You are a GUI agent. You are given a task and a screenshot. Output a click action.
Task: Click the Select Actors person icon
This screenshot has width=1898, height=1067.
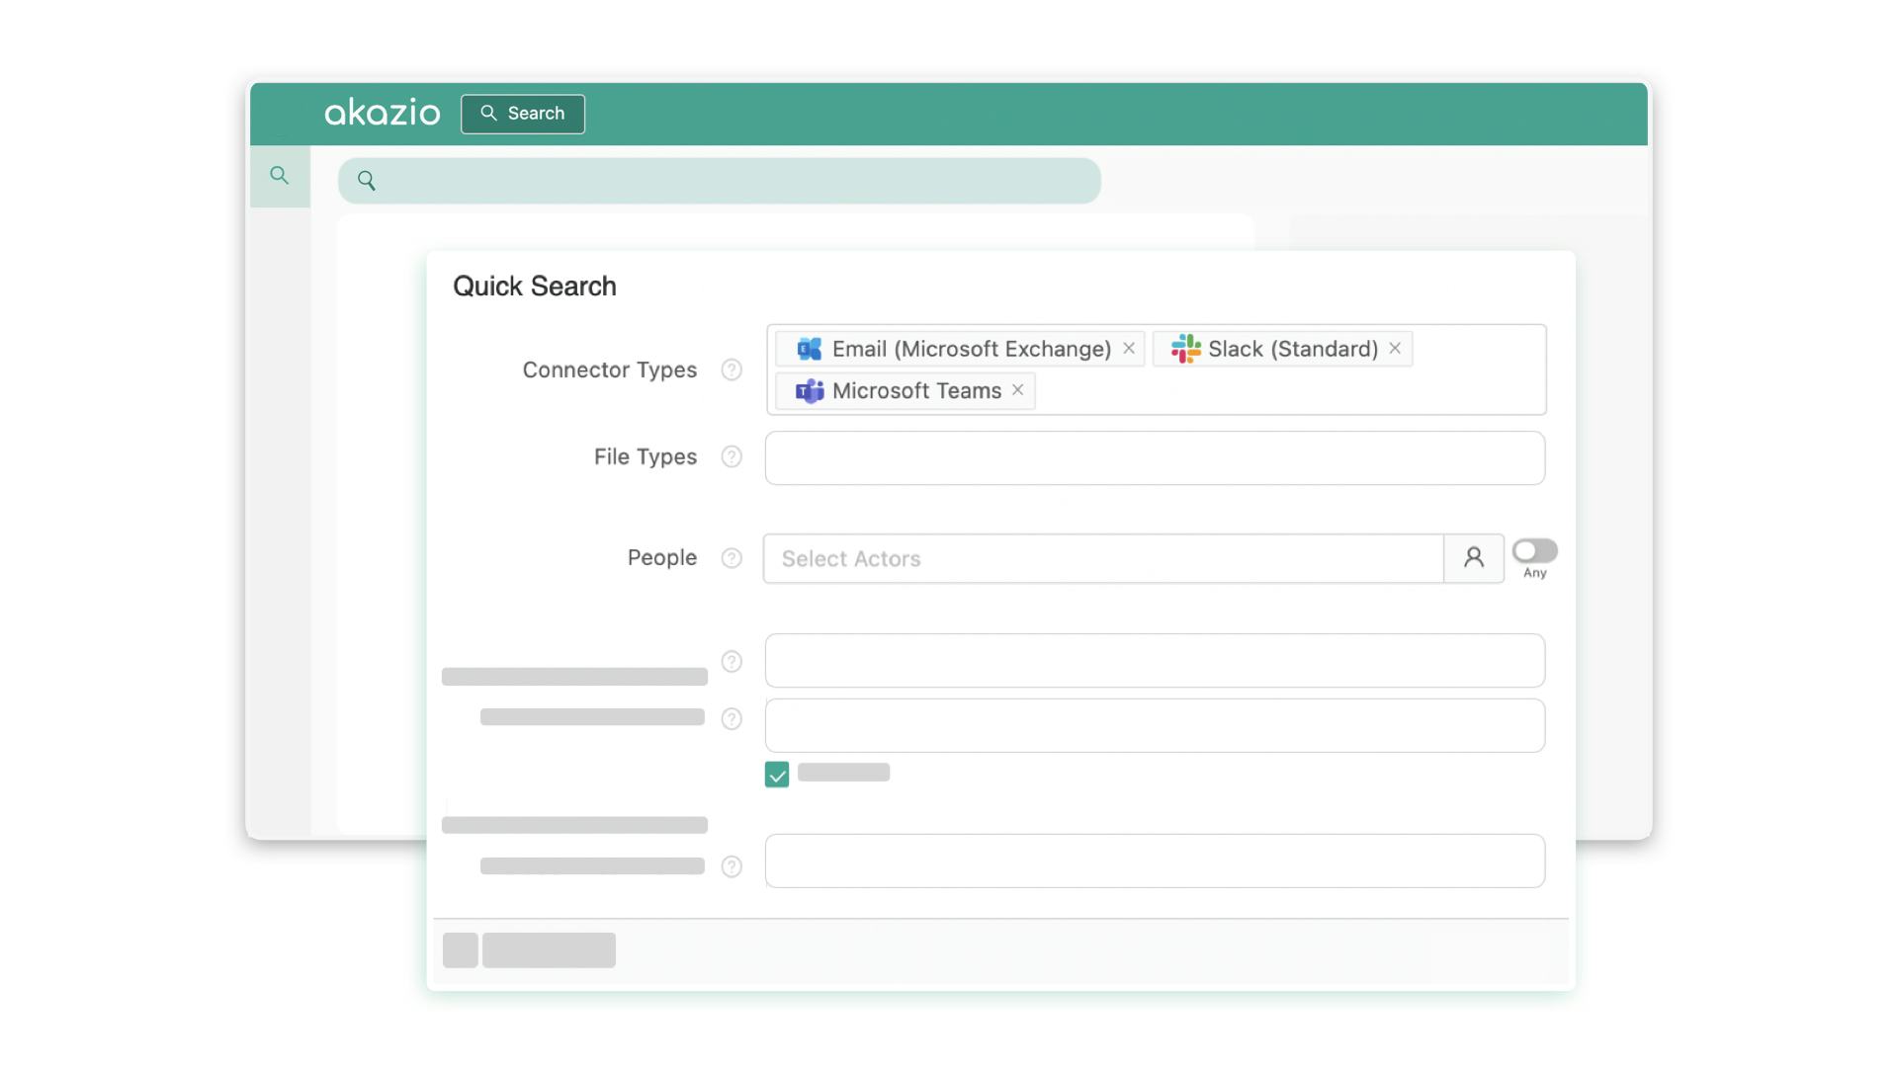pyautogui.click(x=1473, y=557)
